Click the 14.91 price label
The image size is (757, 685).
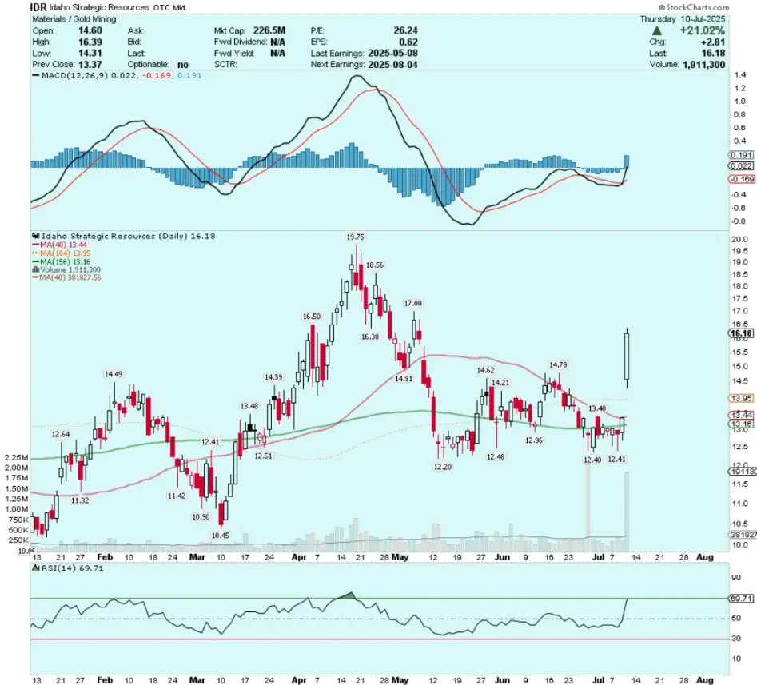pos(404,379)
